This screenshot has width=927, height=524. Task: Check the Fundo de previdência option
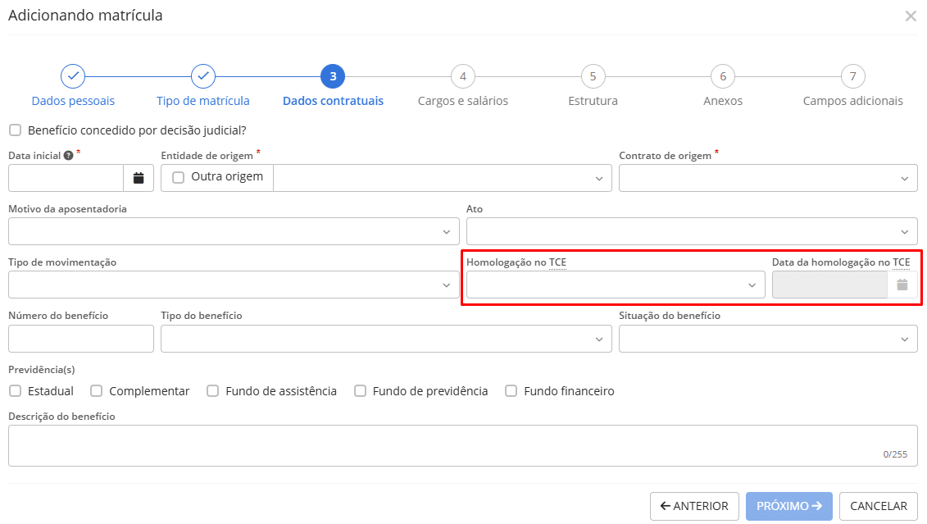tap(361, 390)
